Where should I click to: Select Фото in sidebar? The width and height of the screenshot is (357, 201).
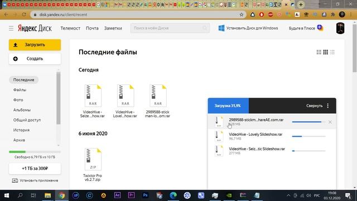click(x=18, y=100)
